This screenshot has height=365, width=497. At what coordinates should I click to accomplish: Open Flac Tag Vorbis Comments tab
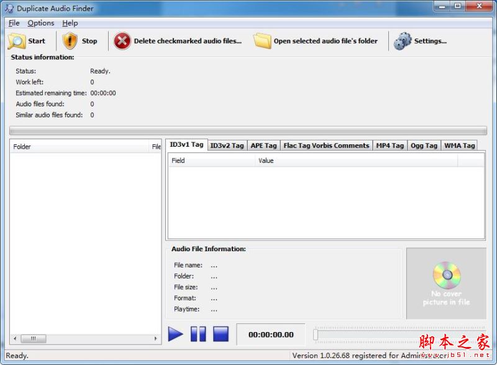[x=327, y=146]
